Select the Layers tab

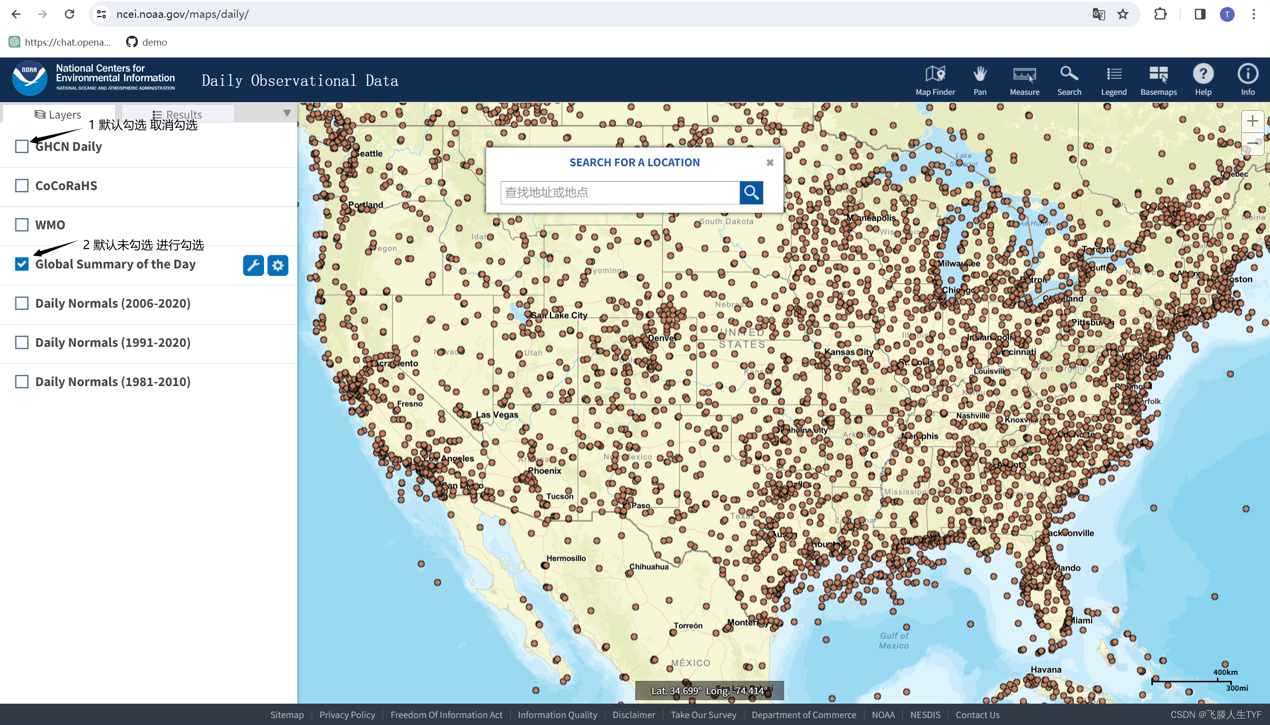coord(58,114)
